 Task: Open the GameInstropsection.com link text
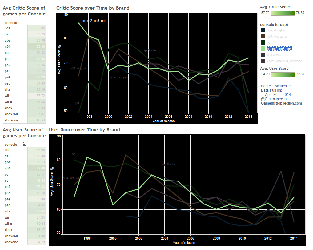click(x=281, y=103)
